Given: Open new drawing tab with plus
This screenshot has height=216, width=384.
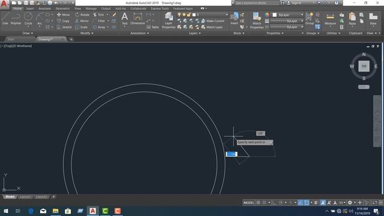Looking at the screenshot, I should 71,39.
